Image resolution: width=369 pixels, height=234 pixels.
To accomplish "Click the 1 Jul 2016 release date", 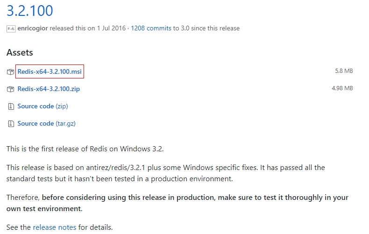I will [111, 28].
